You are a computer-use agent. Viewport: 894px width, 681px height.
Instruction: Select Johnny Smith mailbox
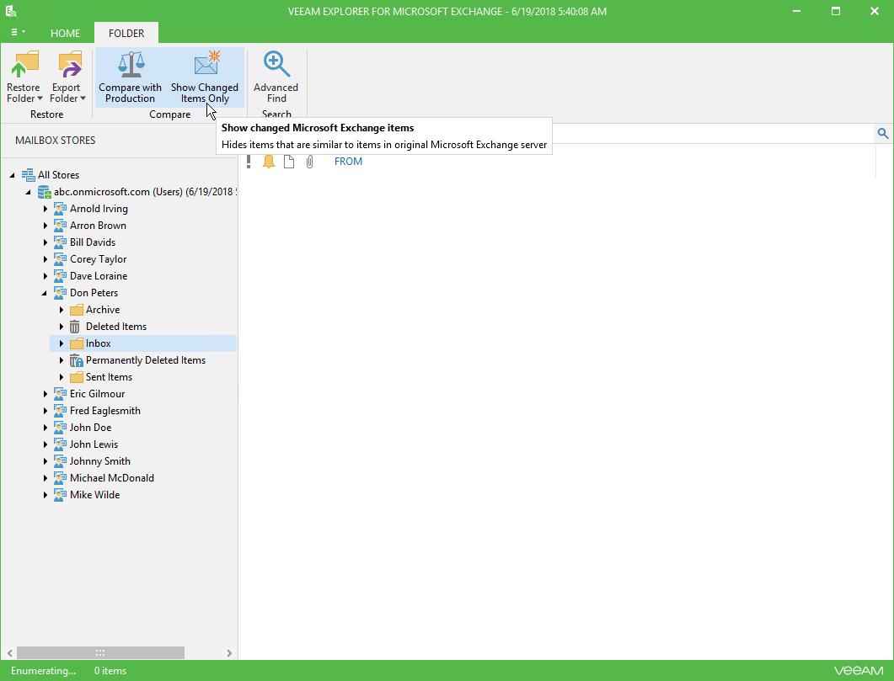(x=99, y=461)
